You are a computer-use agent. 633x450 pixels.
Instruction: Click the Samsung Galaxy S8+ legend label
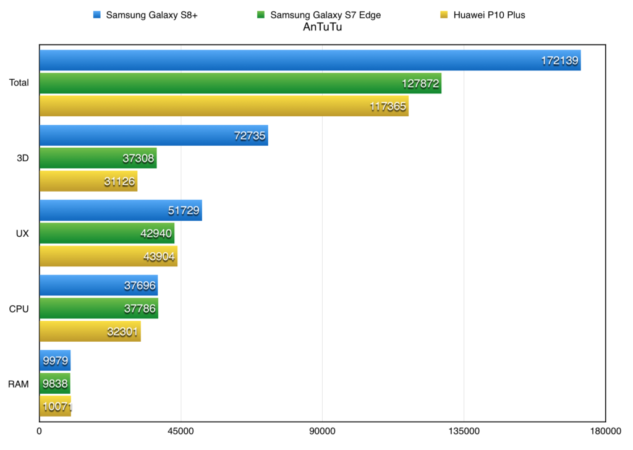coord(152,15)
